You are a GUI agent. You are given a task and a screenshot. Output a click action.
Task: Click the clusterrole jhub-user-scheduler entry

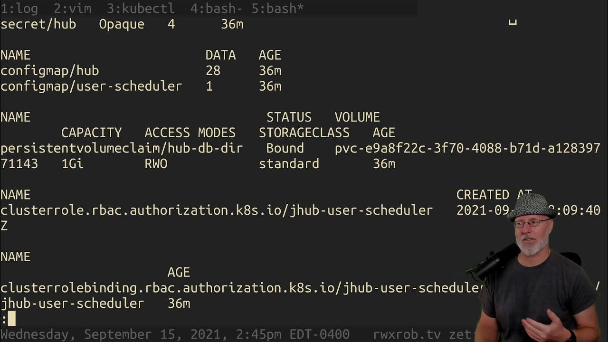(x=217, y=210)
